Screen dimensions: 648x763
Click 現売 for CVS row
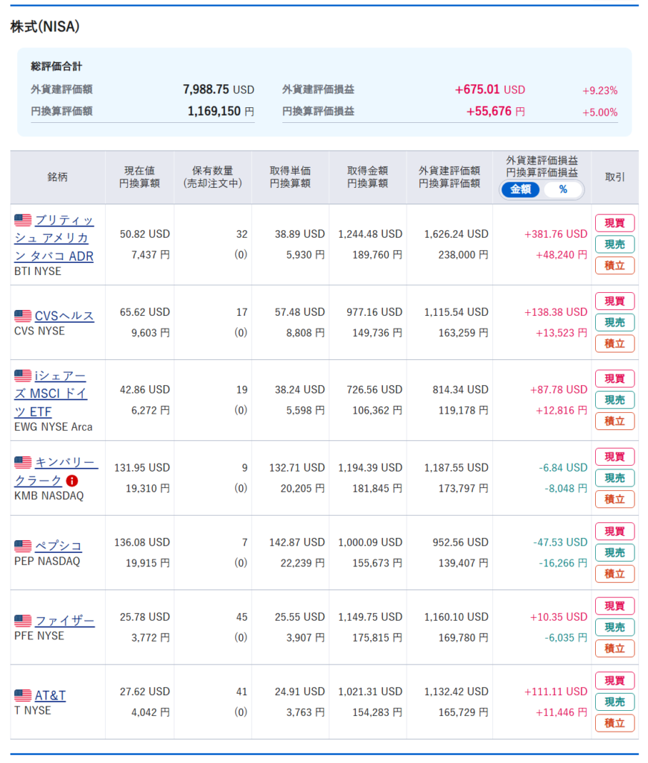pyautogui.click(x=614, y=322)
